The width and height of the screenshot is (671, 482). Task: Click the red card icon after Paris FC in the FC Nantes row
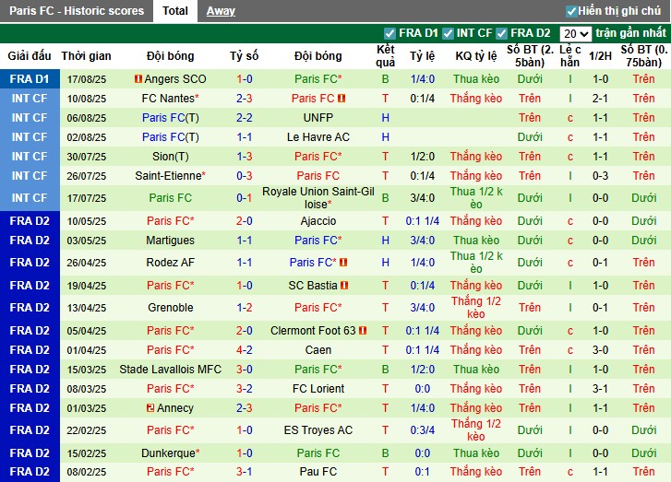(341, 99)
